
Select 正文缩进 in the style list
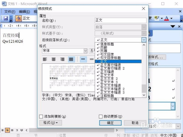tap(118, 72)
